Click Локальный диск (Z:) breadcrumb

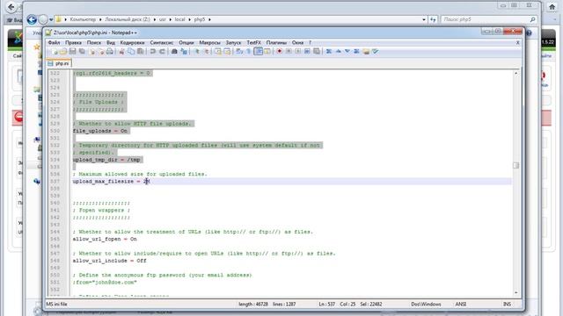128,19
